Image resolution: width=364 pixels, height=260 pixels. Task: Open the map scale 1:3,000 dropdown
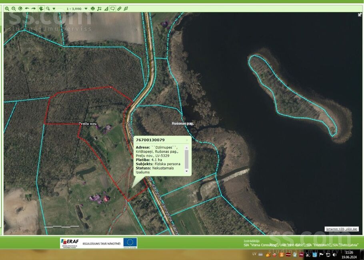pyautogui.click(x=86, y=8)
